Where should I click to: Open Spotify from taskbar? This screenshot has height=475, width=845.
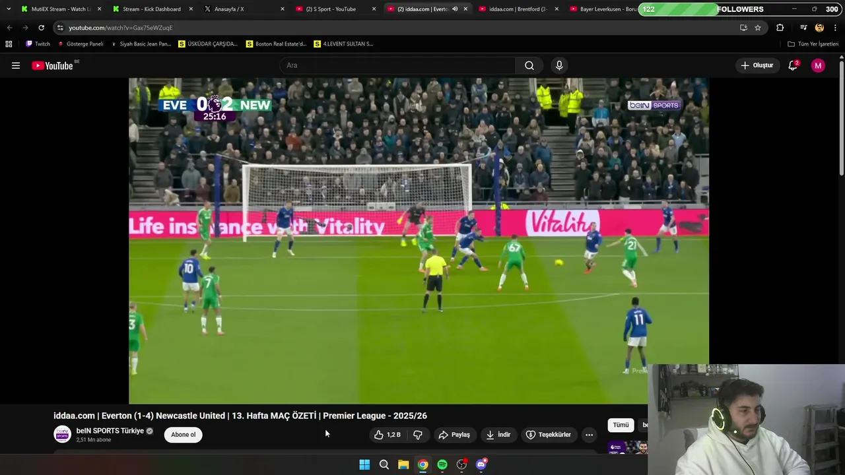442,464
